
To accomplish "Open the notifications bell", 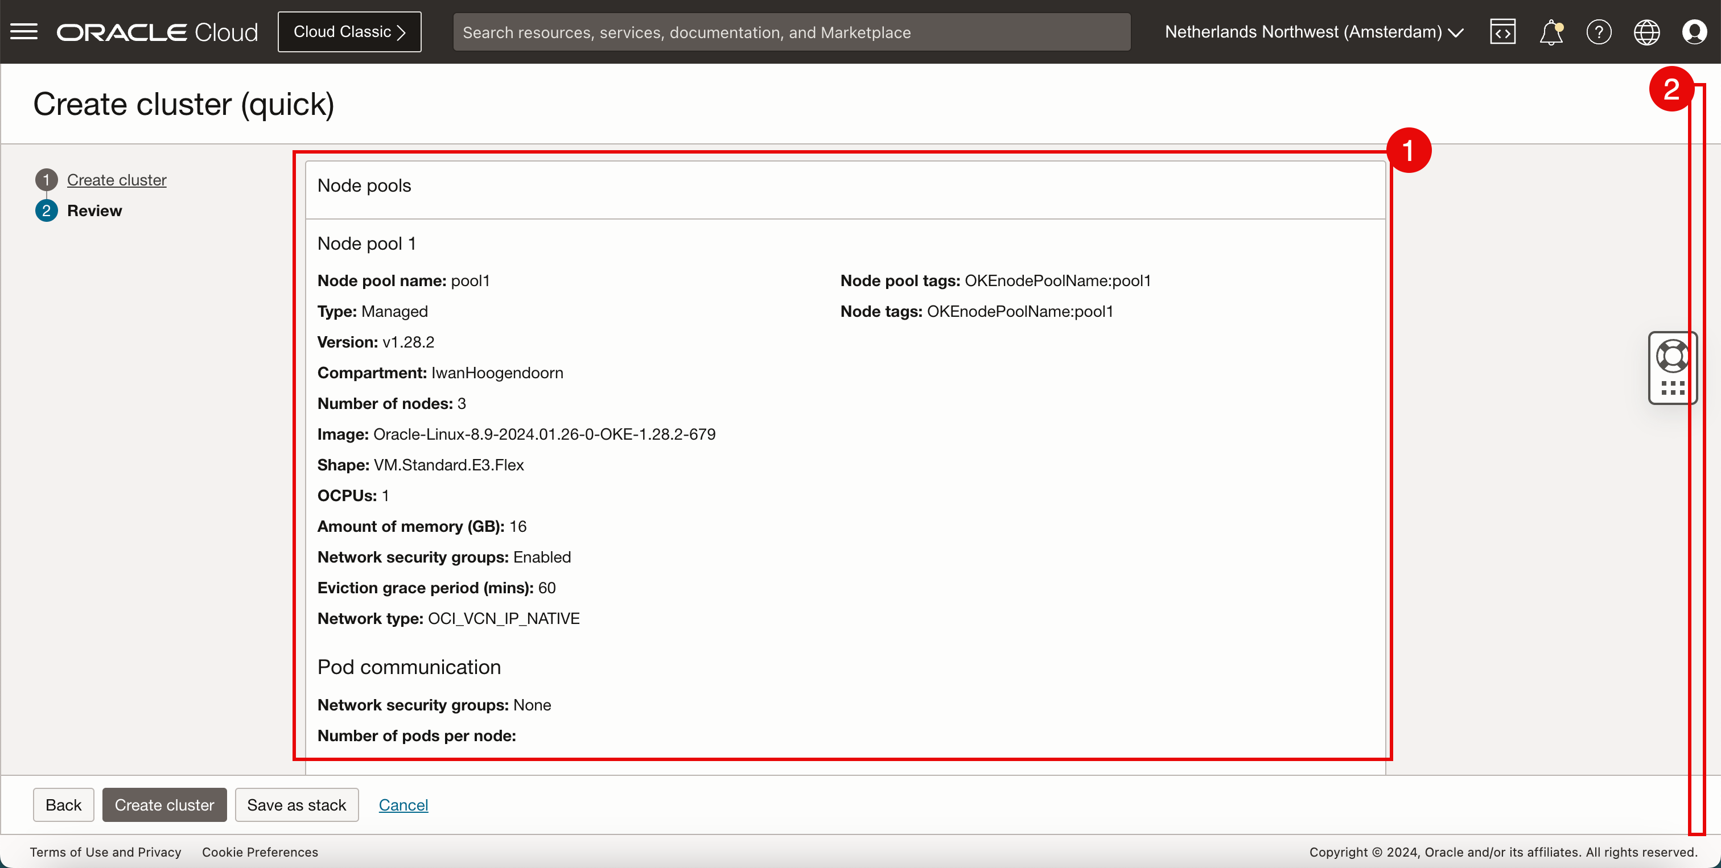I will click(x=1551, y=31).
